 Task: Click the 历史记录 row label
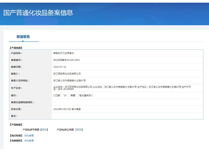[x=17, y=109]
